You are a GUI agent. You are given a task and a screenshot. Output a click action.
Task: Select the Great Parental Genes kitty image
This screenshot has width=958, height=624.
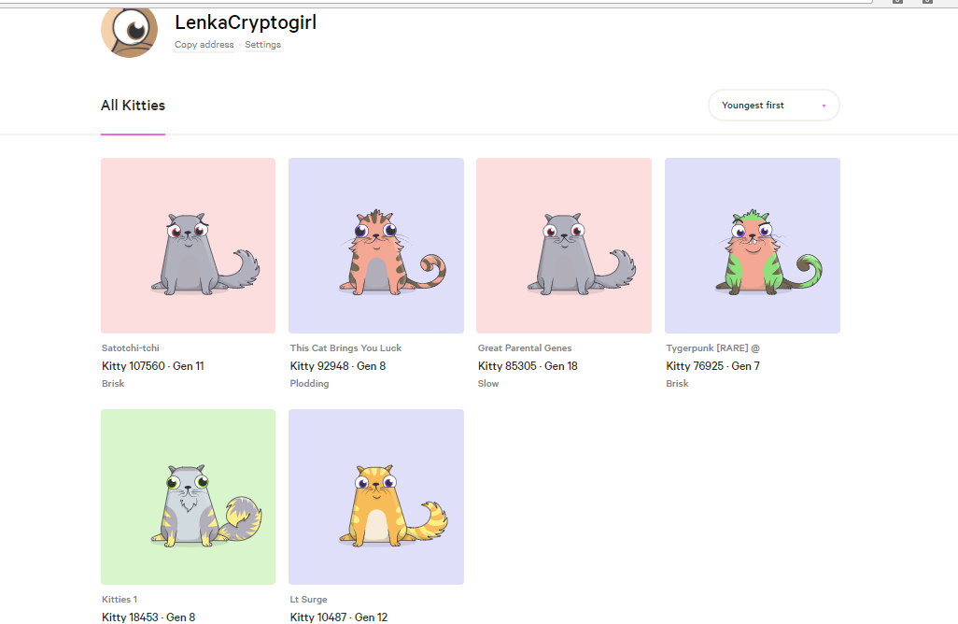(564, 246)
